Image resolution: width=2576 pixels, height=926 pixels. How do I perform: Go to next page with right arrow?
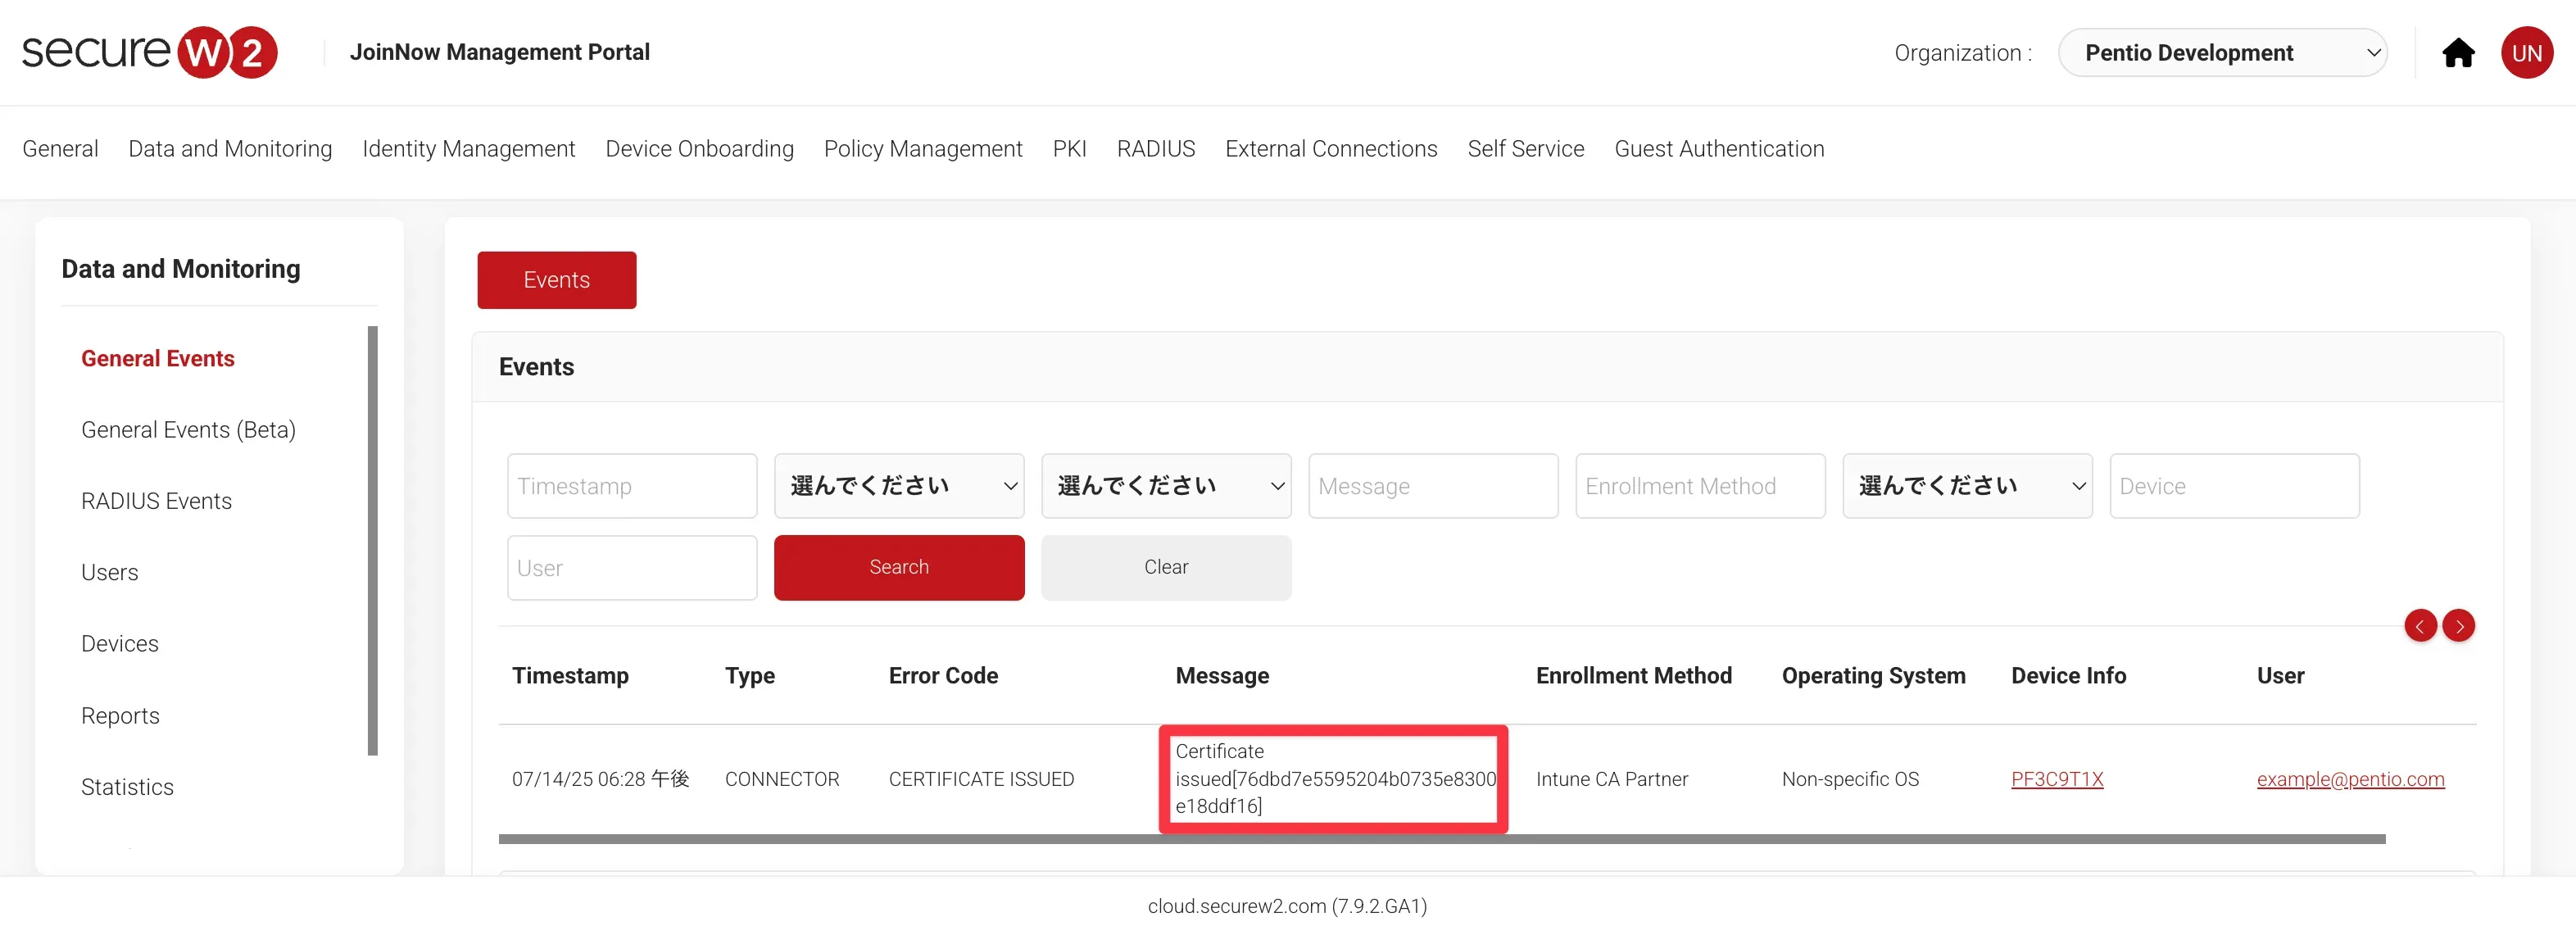point(2458,626)
